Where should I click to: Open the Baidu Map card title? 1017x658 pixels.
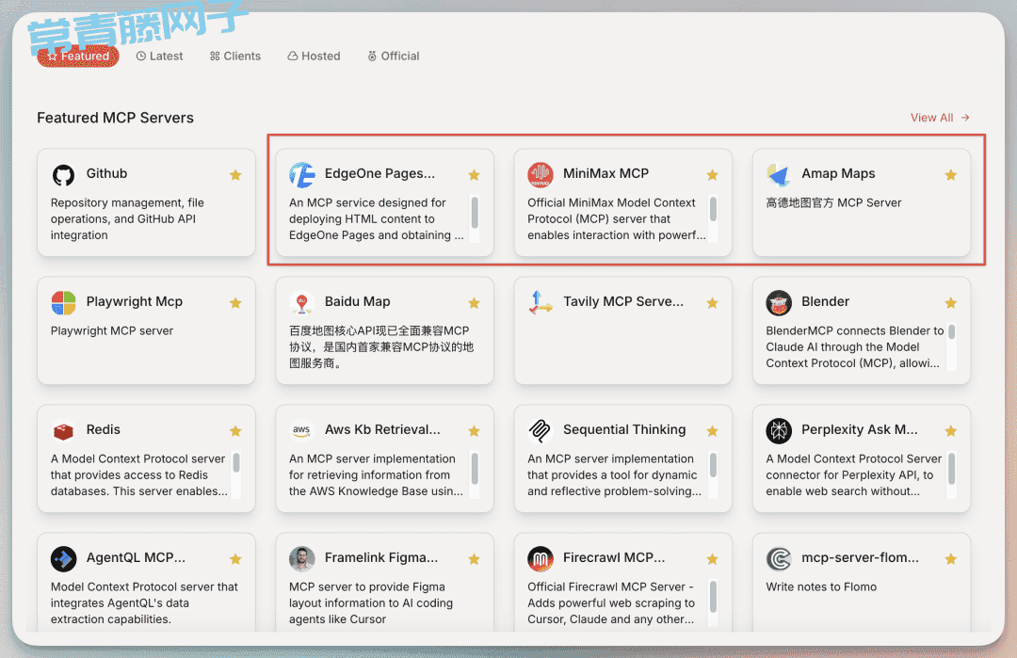(x=358, y=301)
